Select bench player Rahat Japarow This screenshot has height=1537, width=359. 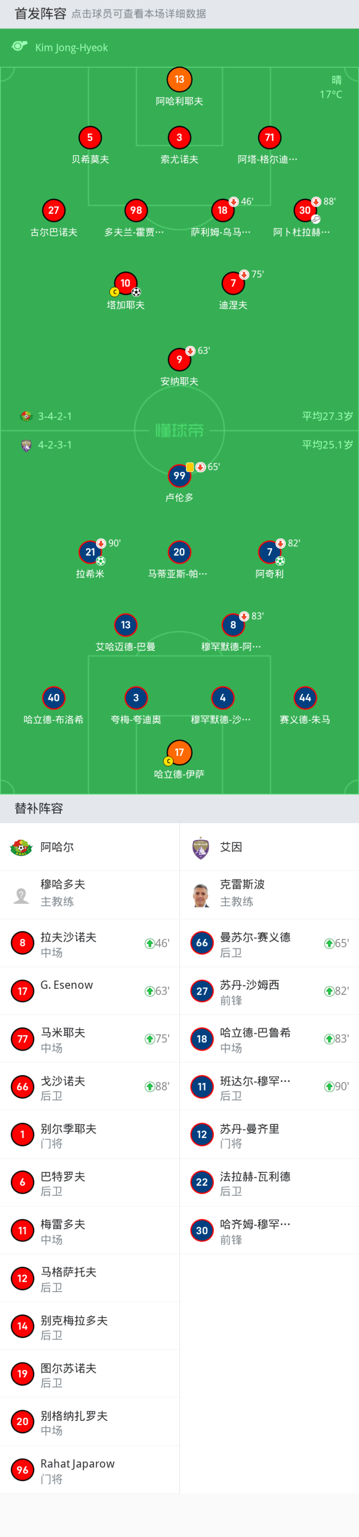point(89,1470)
